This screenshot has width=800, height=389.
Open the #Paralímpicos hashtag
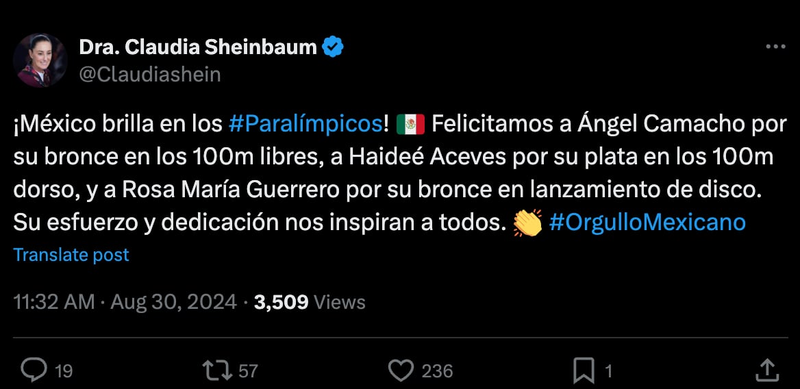305,124
